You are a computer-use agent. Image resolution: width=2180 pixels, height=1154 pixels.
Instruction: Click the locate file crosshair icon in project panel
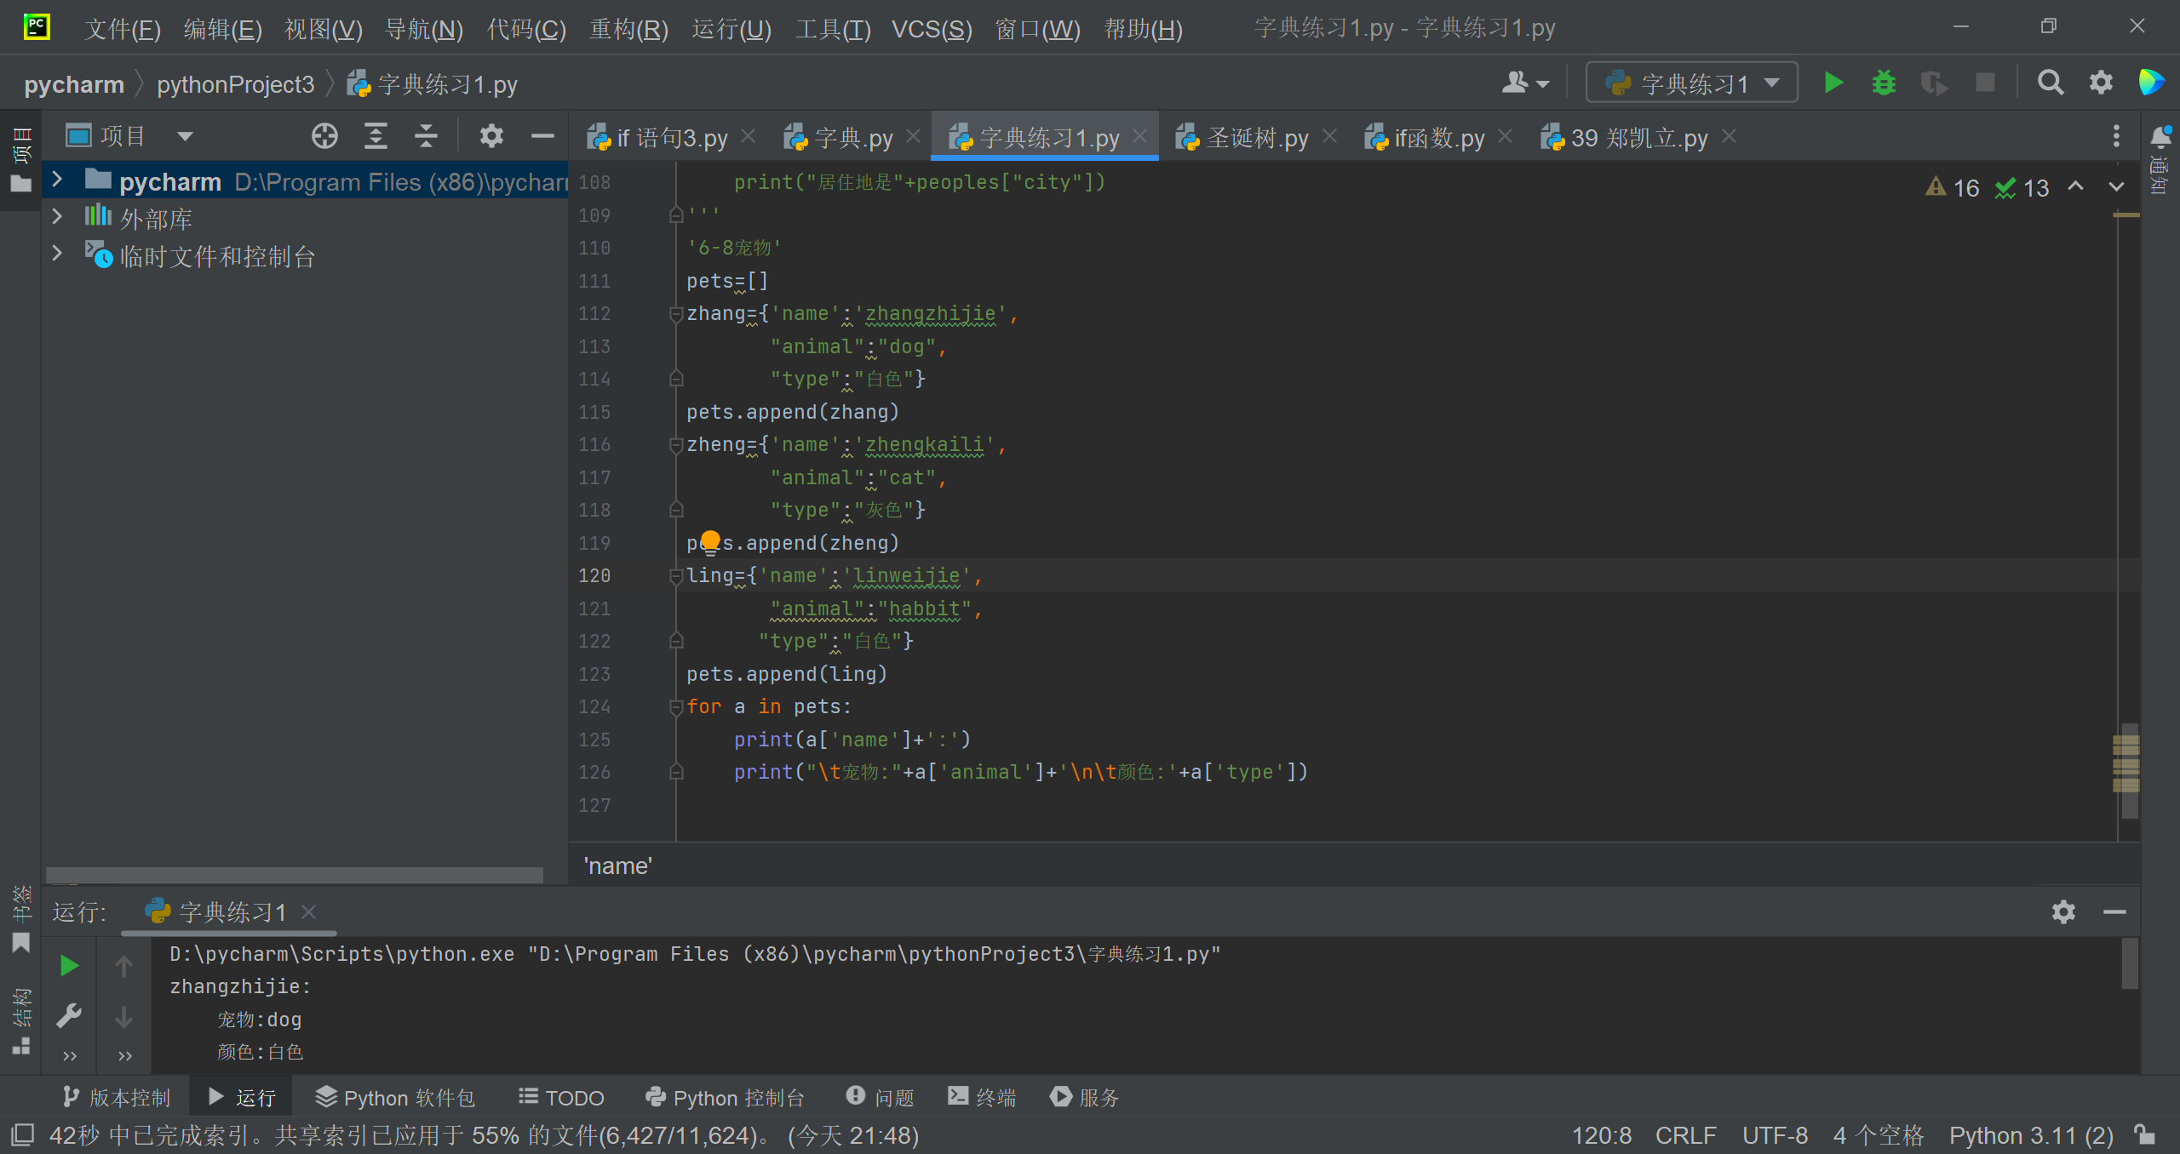(x=324, y=136)
